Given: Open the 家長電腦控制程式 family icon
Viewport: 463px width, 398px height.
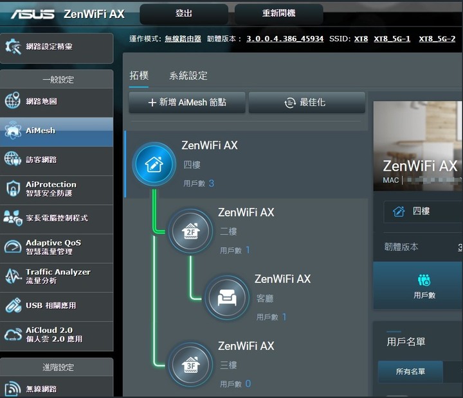Looking at the screenshot, I should click(x=13, y=218).
